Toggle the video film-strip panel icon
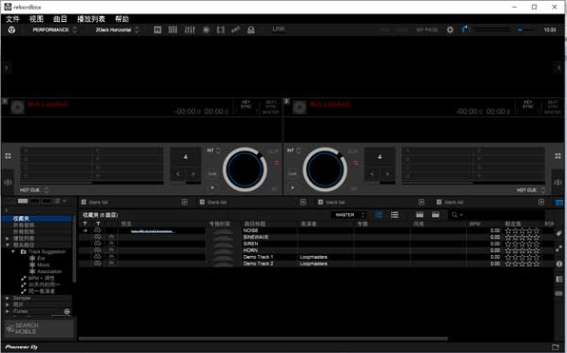Image resolution: width=567 pixels, height=353 pixels. pos(221,29)
